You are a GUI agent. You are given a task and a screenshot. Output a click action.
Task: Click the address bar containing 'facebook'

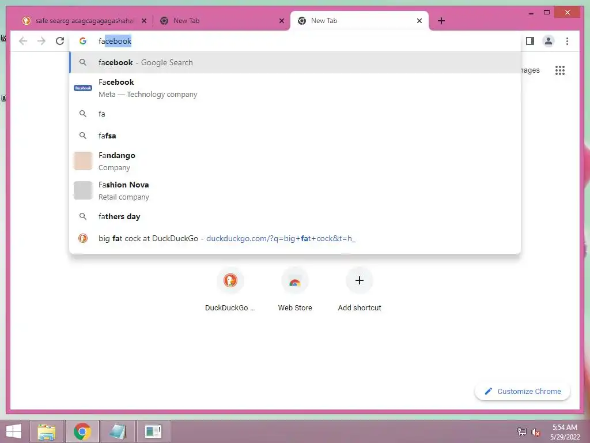(296, 41)
